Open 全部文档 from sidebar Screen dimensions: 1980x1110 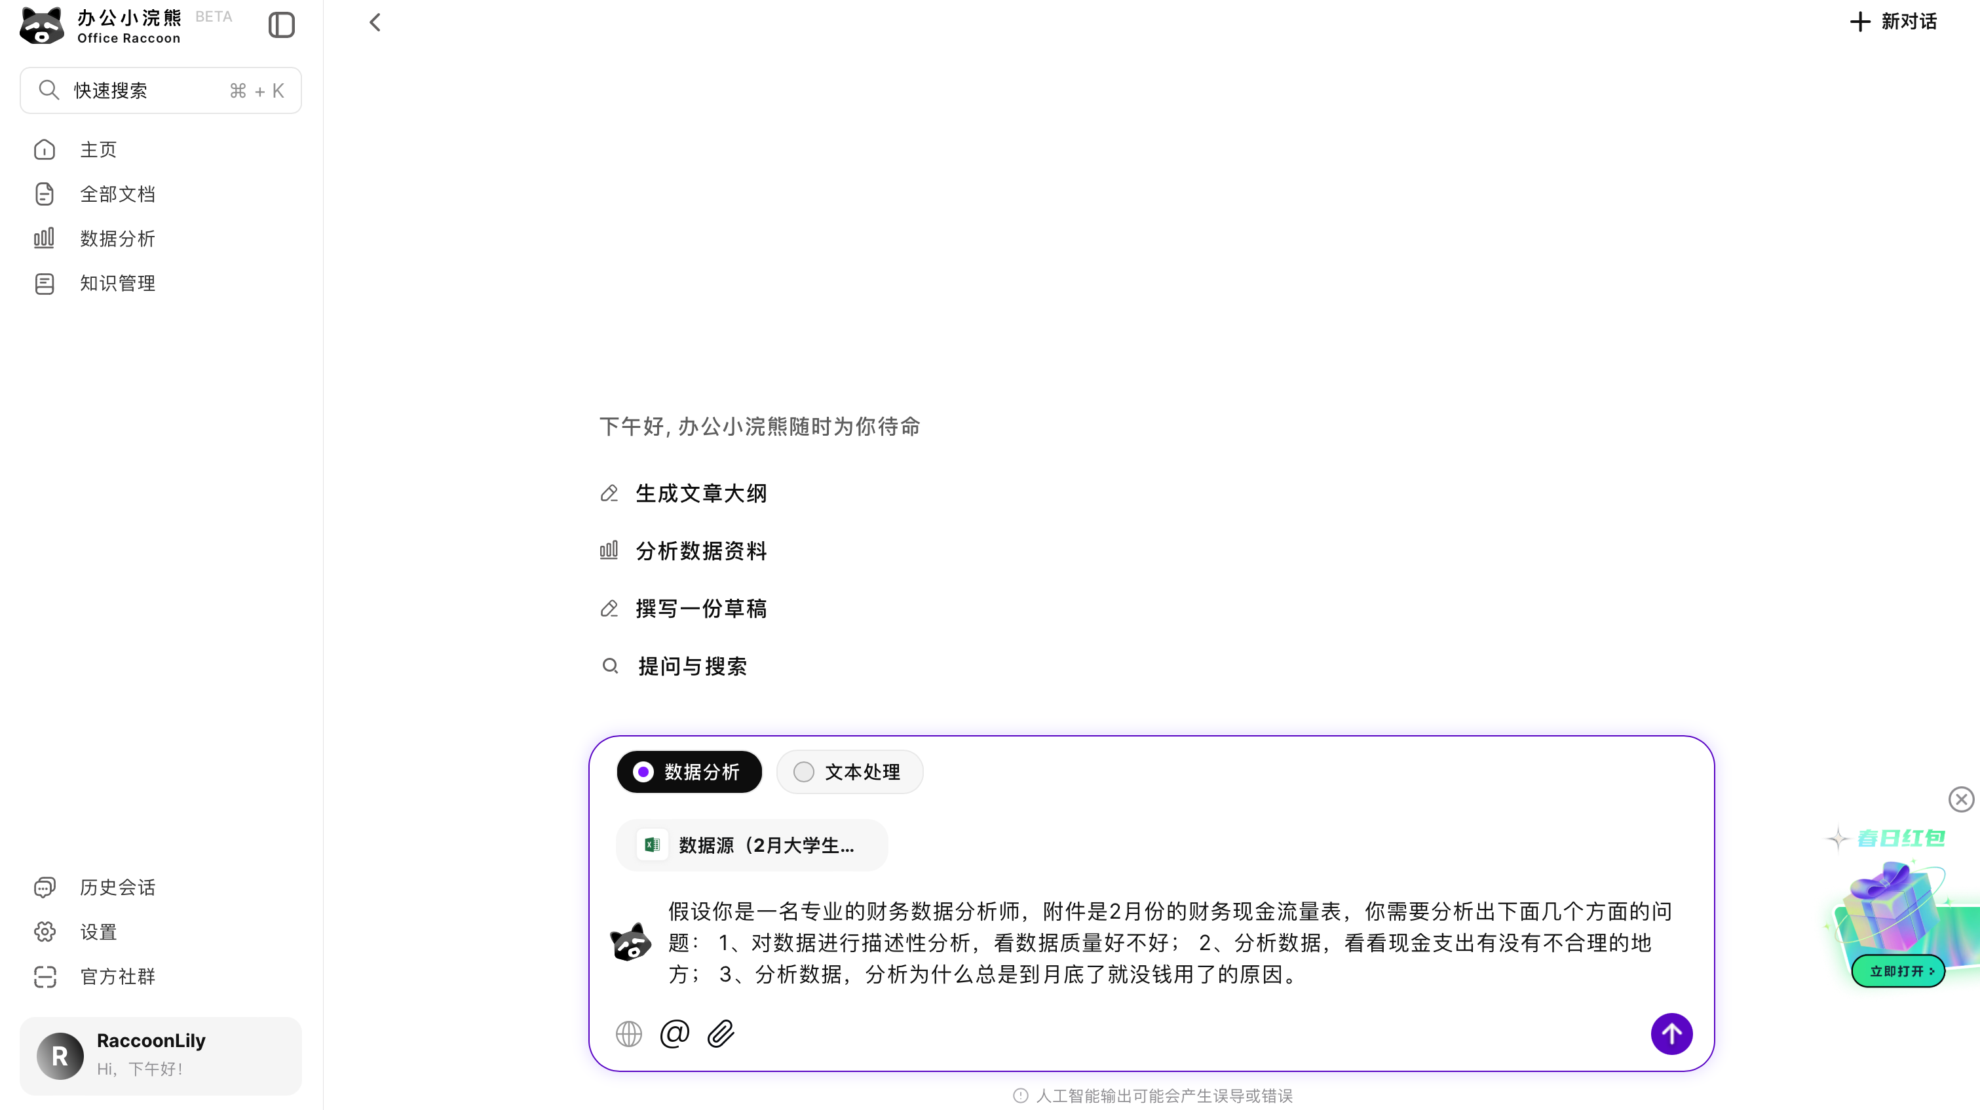point(117,194)
